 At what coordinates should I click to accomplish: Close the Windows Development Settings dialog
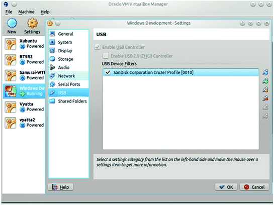(266, 23)
